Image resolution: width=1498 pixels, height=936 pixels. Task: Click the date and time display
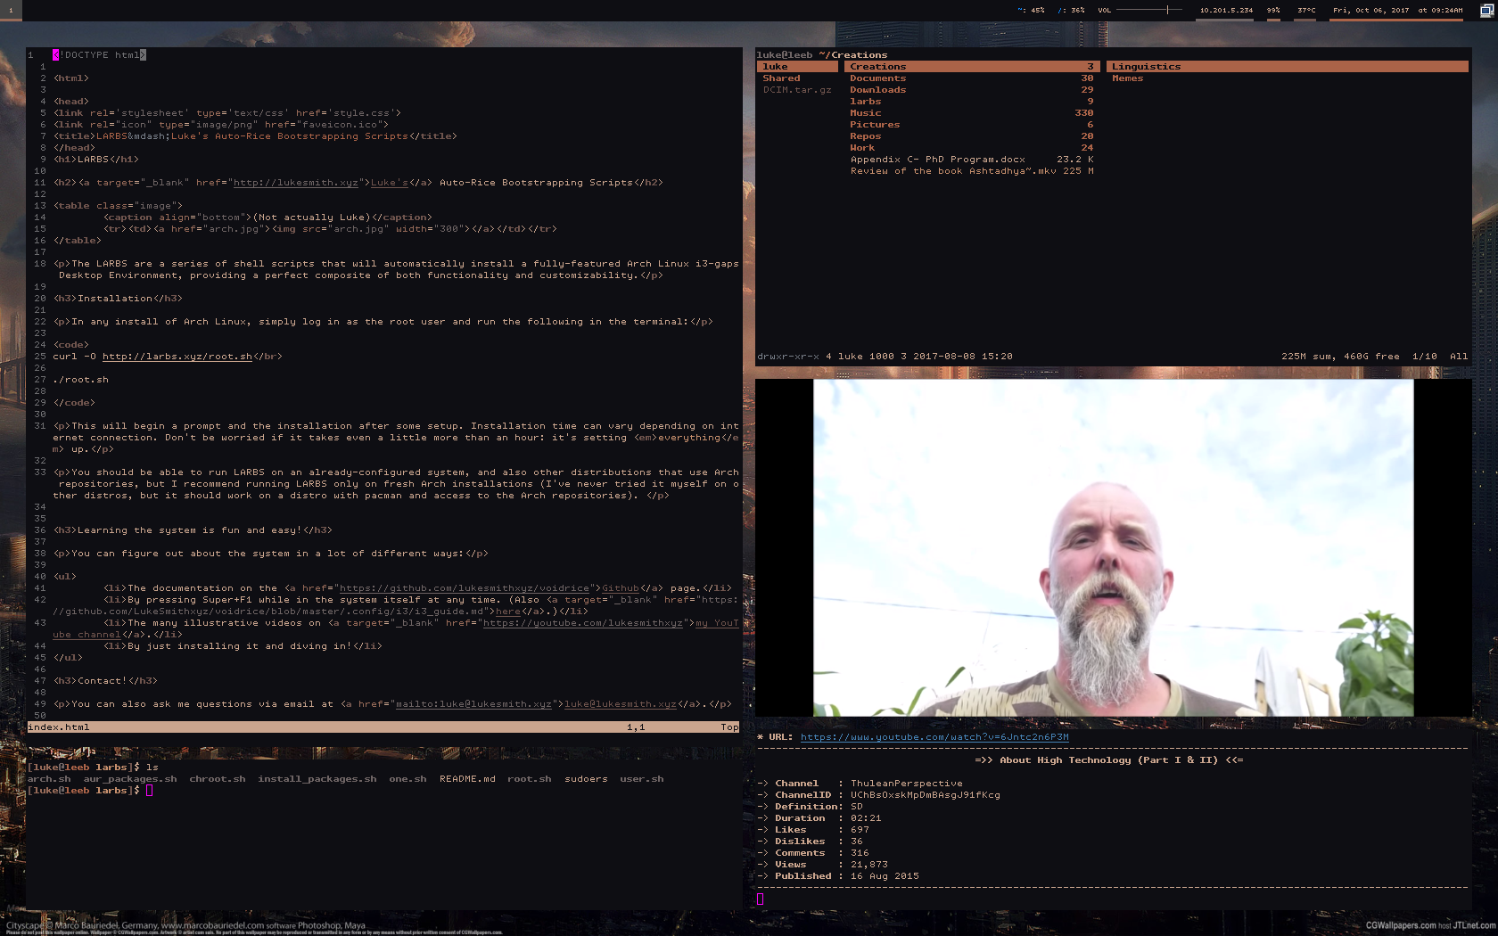pos(1397,11)
